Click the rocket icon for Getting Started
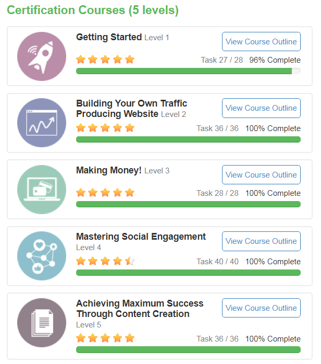 tap(42, 56)
